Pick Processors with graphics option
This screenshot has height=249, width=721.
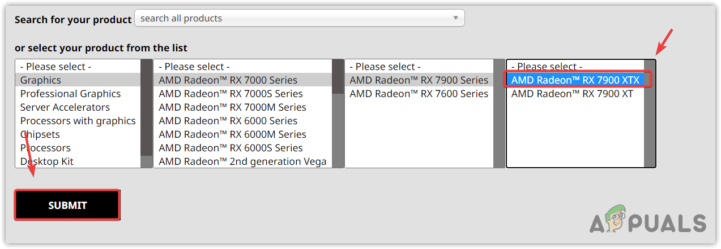click(78, 121)
